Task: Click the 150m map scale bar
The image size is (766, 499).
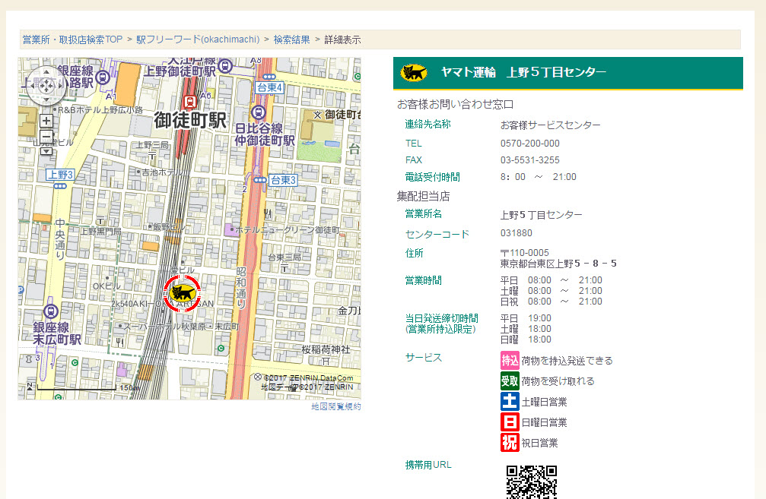Action: (77, 388)
